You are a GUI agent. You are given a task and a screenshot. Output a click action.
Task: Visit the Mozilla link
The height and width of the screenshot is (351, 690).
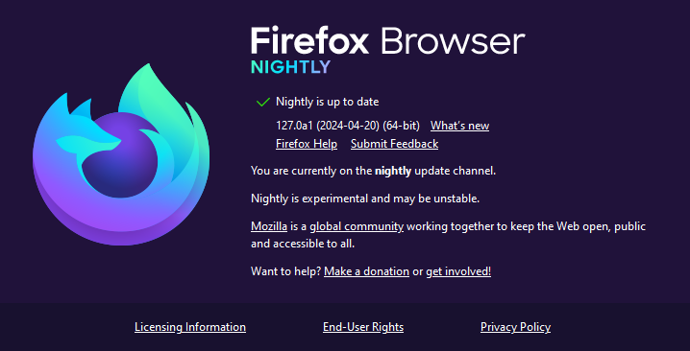(269, 226)
